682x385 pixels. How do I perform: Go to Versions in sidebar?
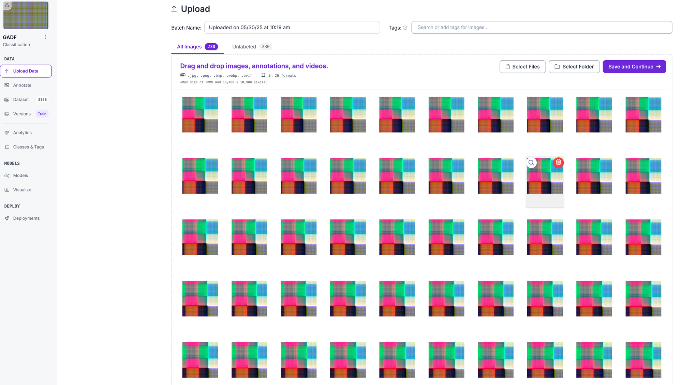click(22, 114)
